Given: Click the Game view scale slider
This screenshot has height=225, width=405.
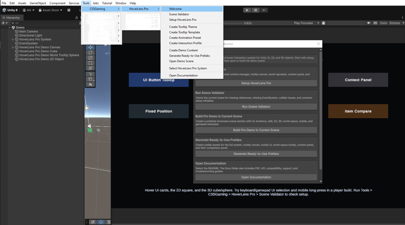Looking at the screenshot, I should coord(233,23).
